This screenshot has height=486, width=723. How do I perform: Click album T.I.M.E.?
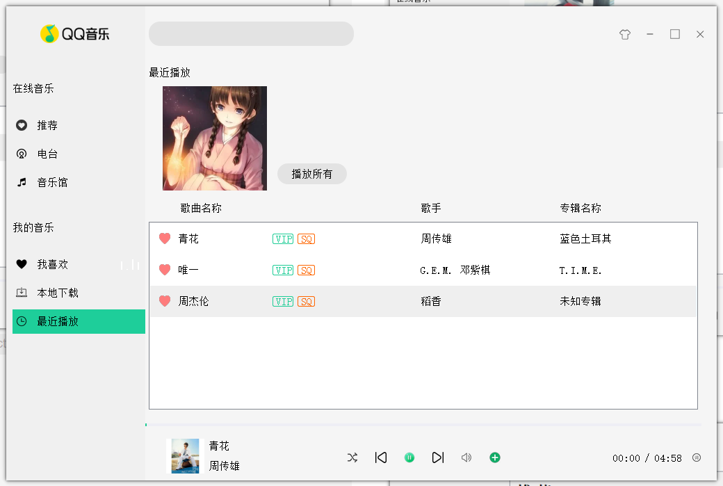point(580,270)
